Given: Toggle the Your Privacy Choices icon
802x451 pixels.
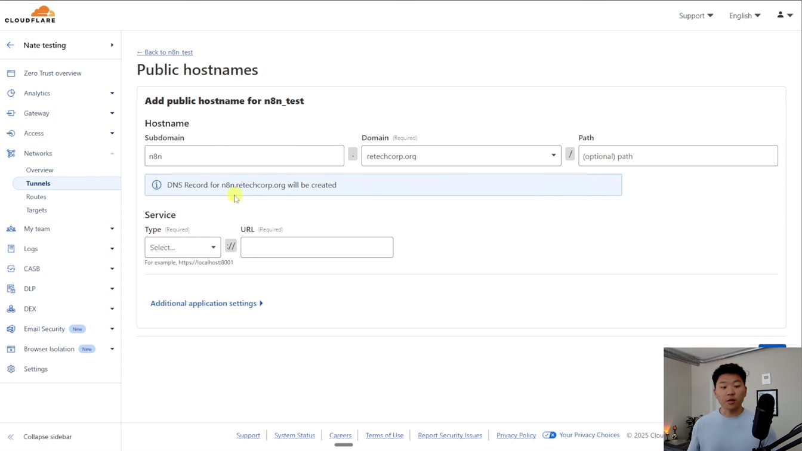Looking at the screenshot, I should pos(550,435).
